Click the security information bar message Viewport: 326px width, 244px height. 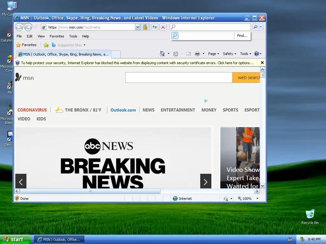point(137,63)
